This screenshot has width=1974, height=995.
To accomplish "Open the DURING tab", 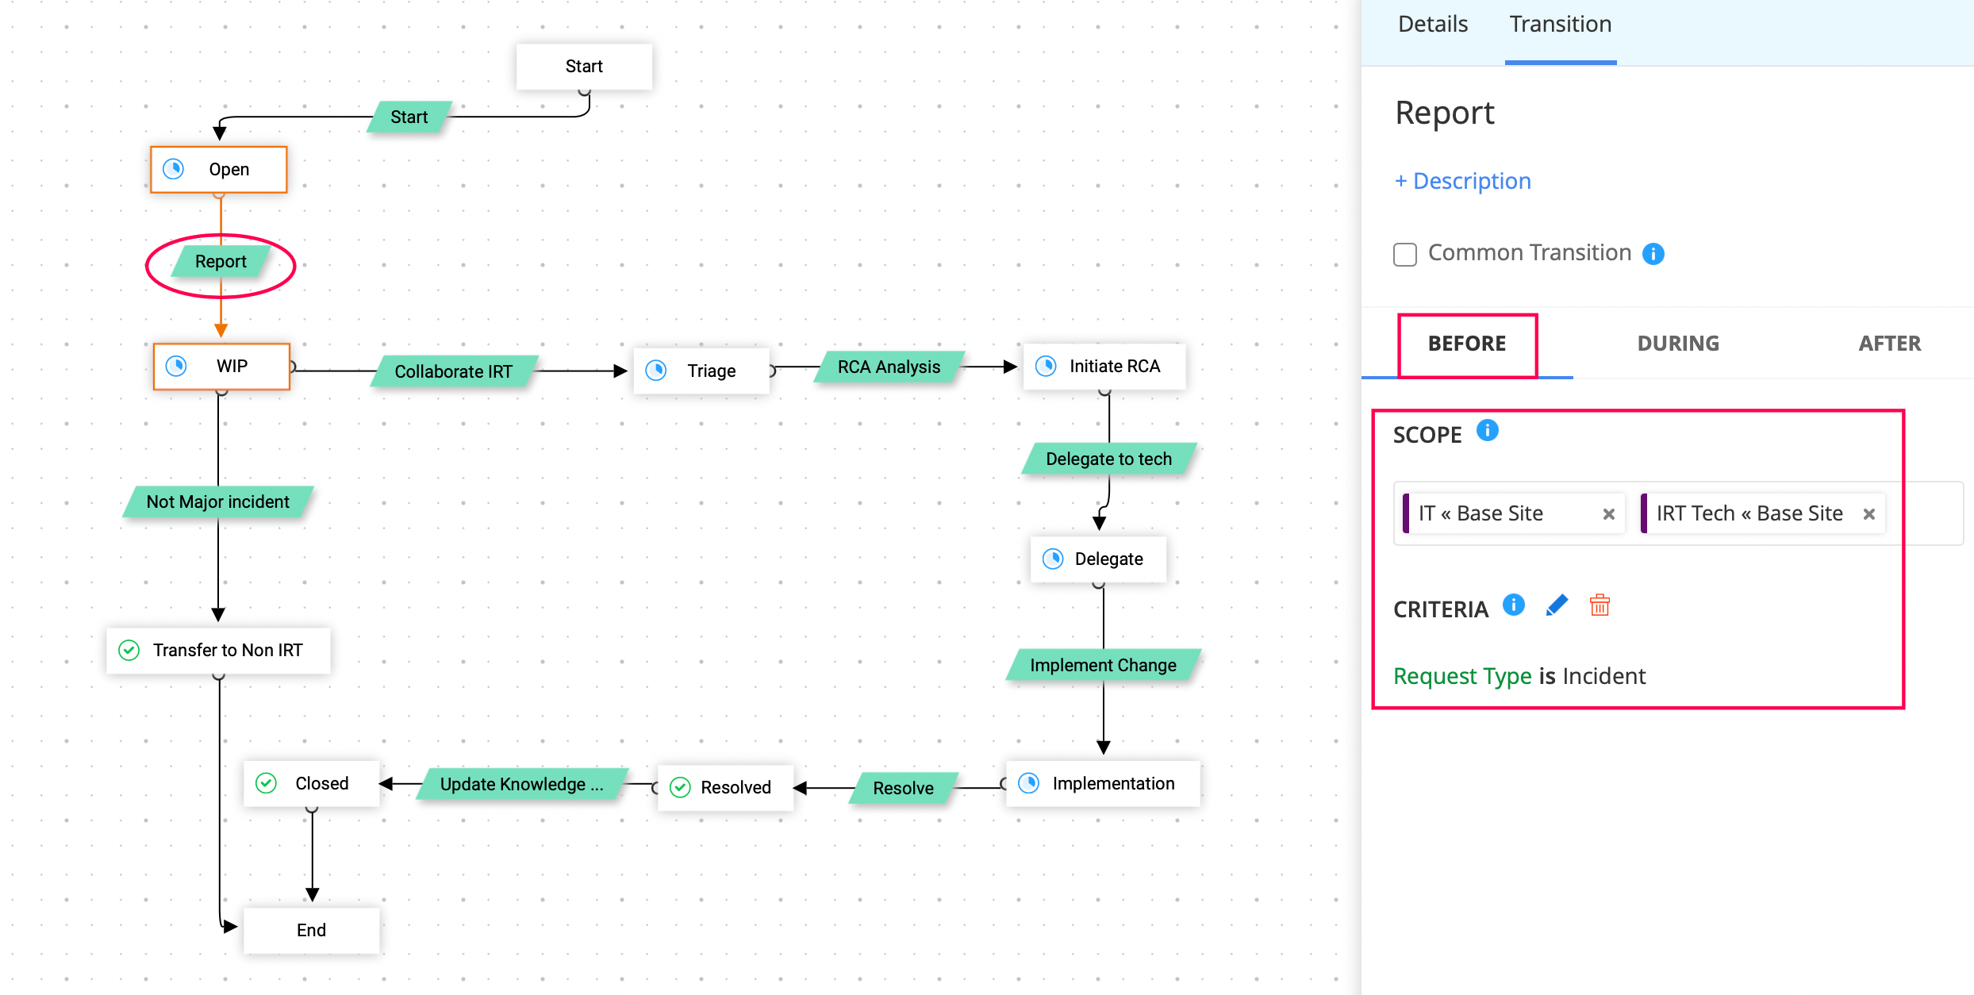I will tap(1678, 344).
